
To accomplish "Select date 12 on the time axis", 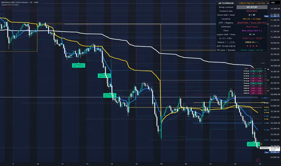I will (38, 164).
